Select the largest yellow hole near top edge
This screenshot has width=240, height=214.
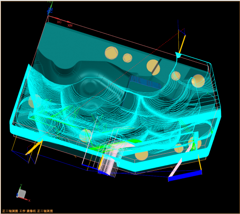[112, 53]
